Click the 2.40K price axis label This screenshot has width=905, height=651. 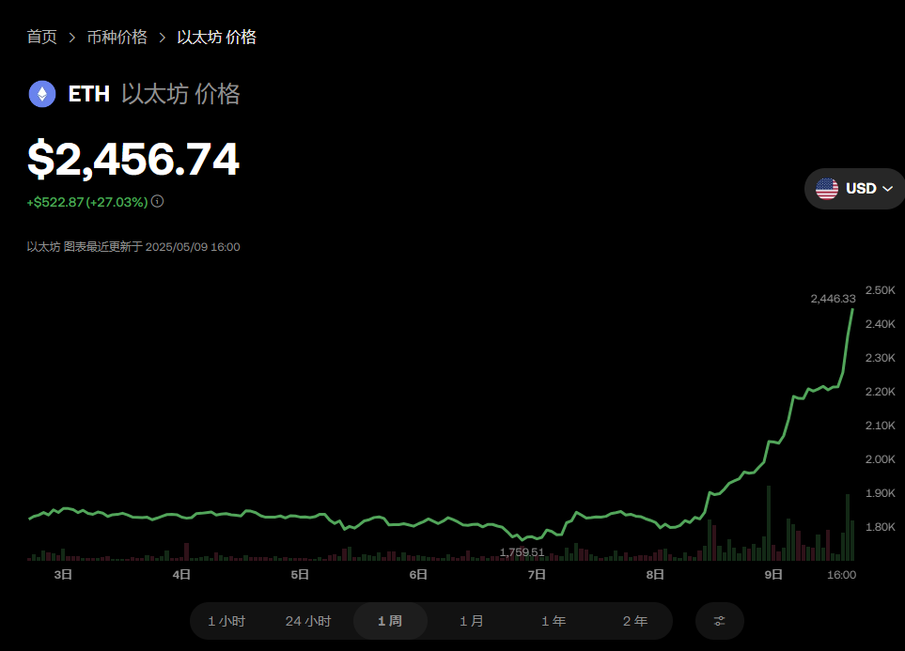[x=881, y=324]
